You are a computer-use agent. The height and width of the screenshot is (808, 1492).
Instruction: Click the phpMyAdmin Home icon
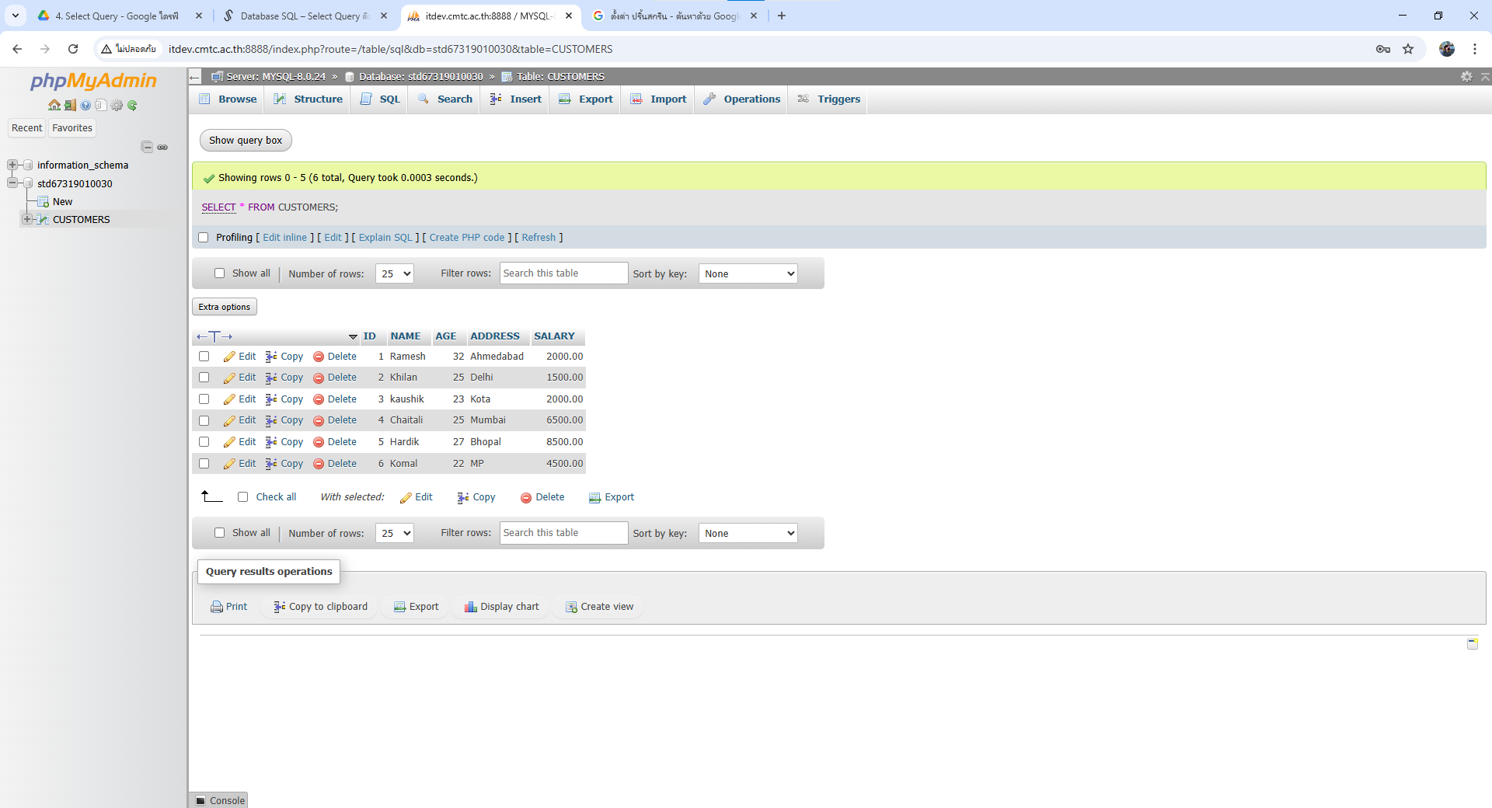pyautogui.click(x=54, y=105)
